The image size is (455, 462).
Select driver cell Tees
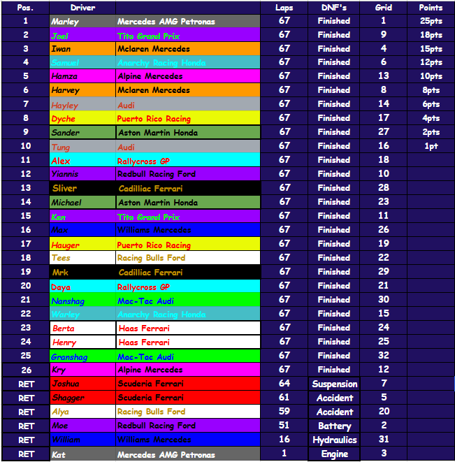[x=82, y=258]
